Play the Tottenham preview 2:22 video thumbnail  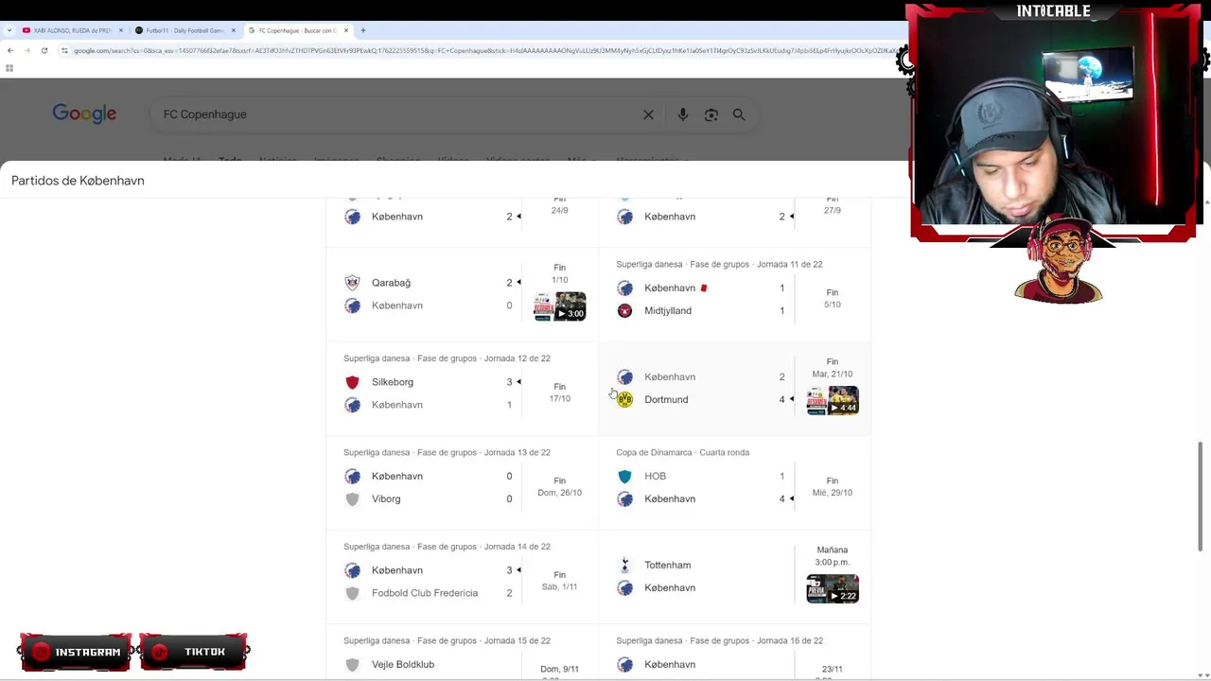pos(833,588)
